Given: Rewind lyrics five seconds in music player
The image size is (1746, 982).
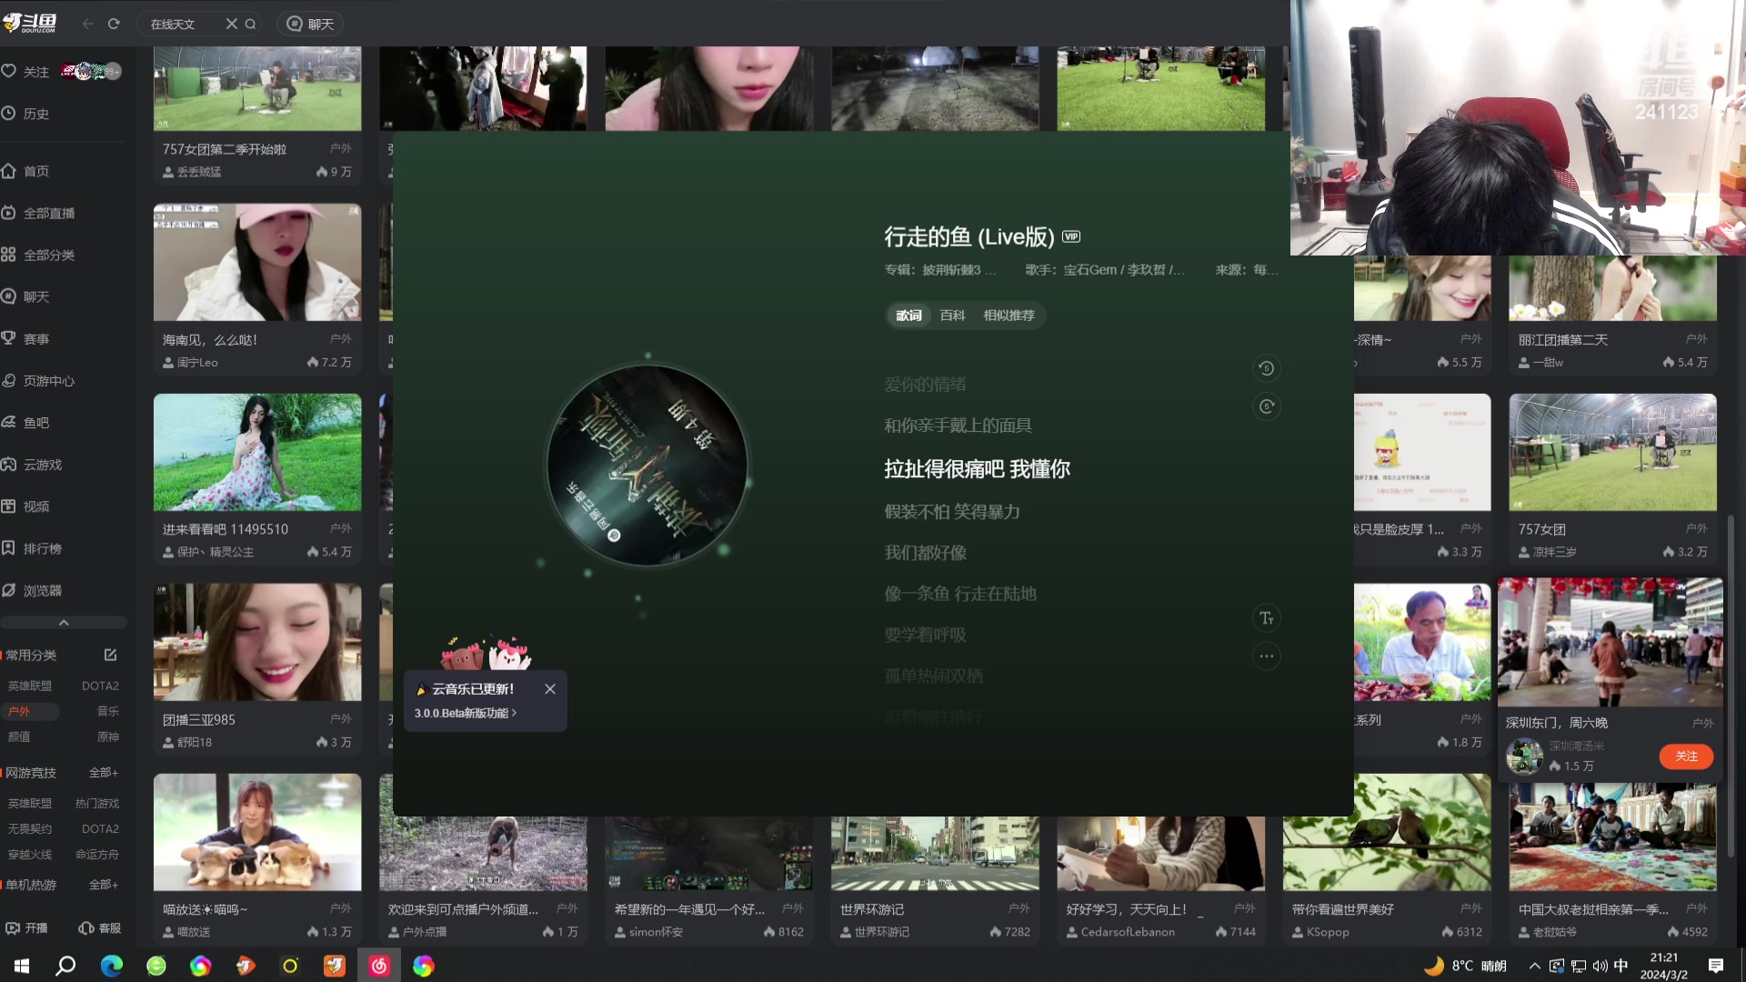Looking at the screenshot, I should coord(1266,368).
